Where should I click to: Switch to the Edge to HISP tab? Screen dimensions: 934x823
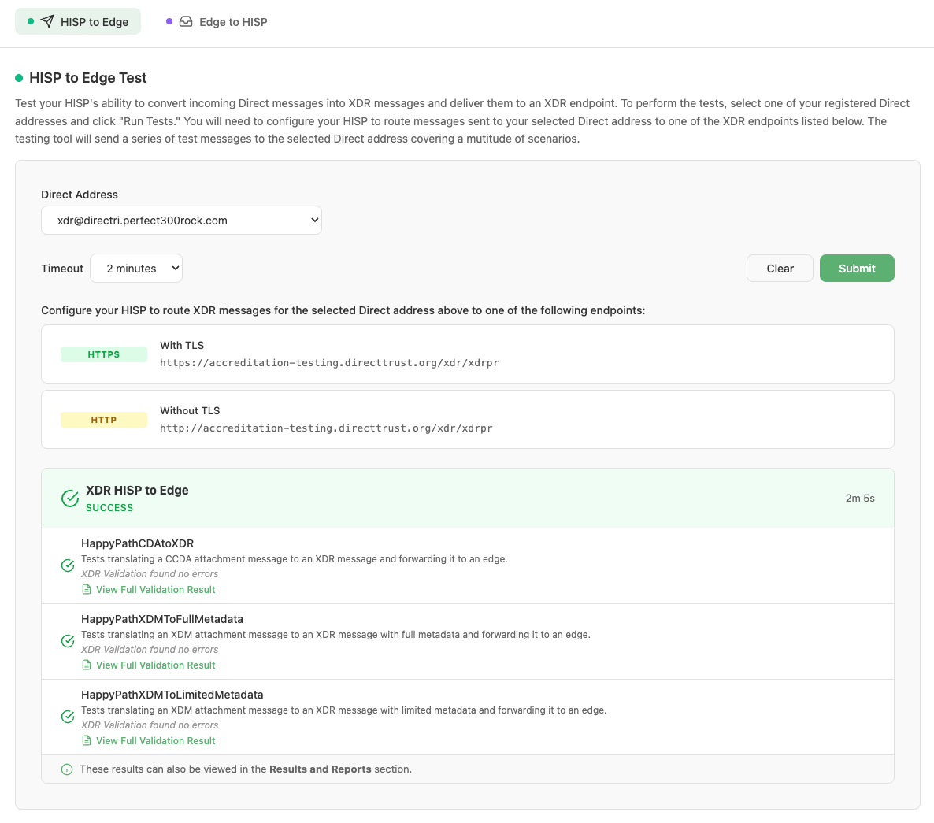pos(217,21)
